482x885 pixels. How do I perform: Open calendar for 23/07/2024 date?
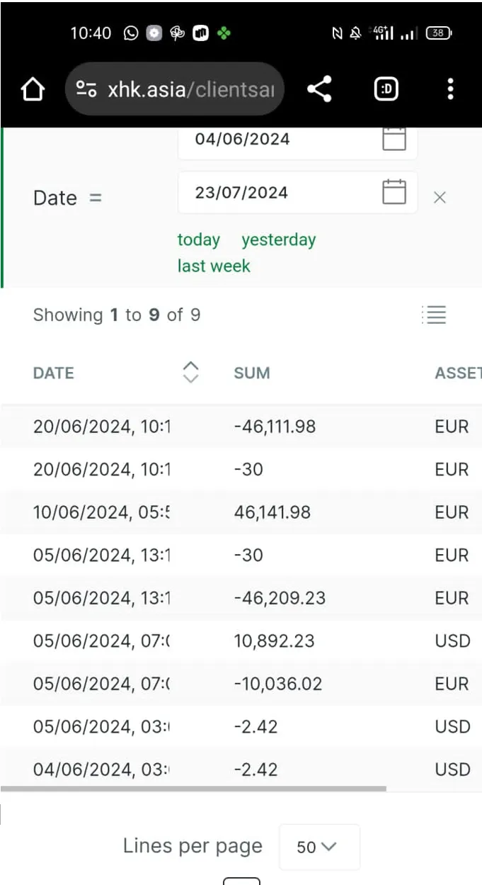(x=394, y=192)
